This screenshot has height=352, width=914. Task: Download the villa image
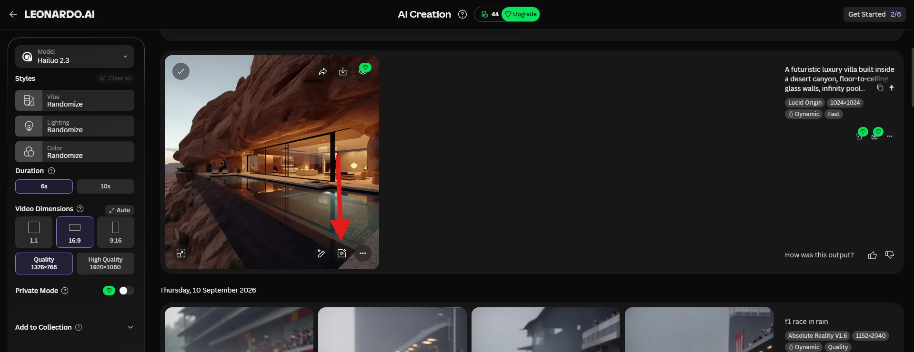tap(343, 71)
